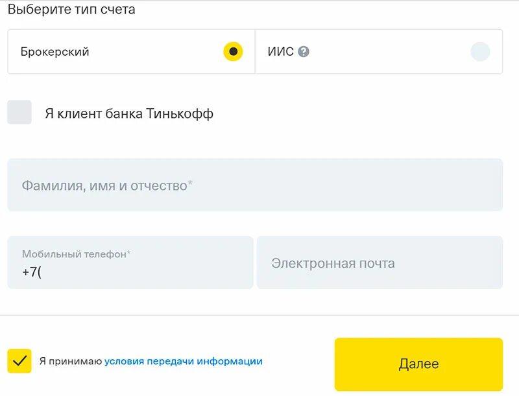
Task: Click the Брокерский label text
Action: point(54,52)
